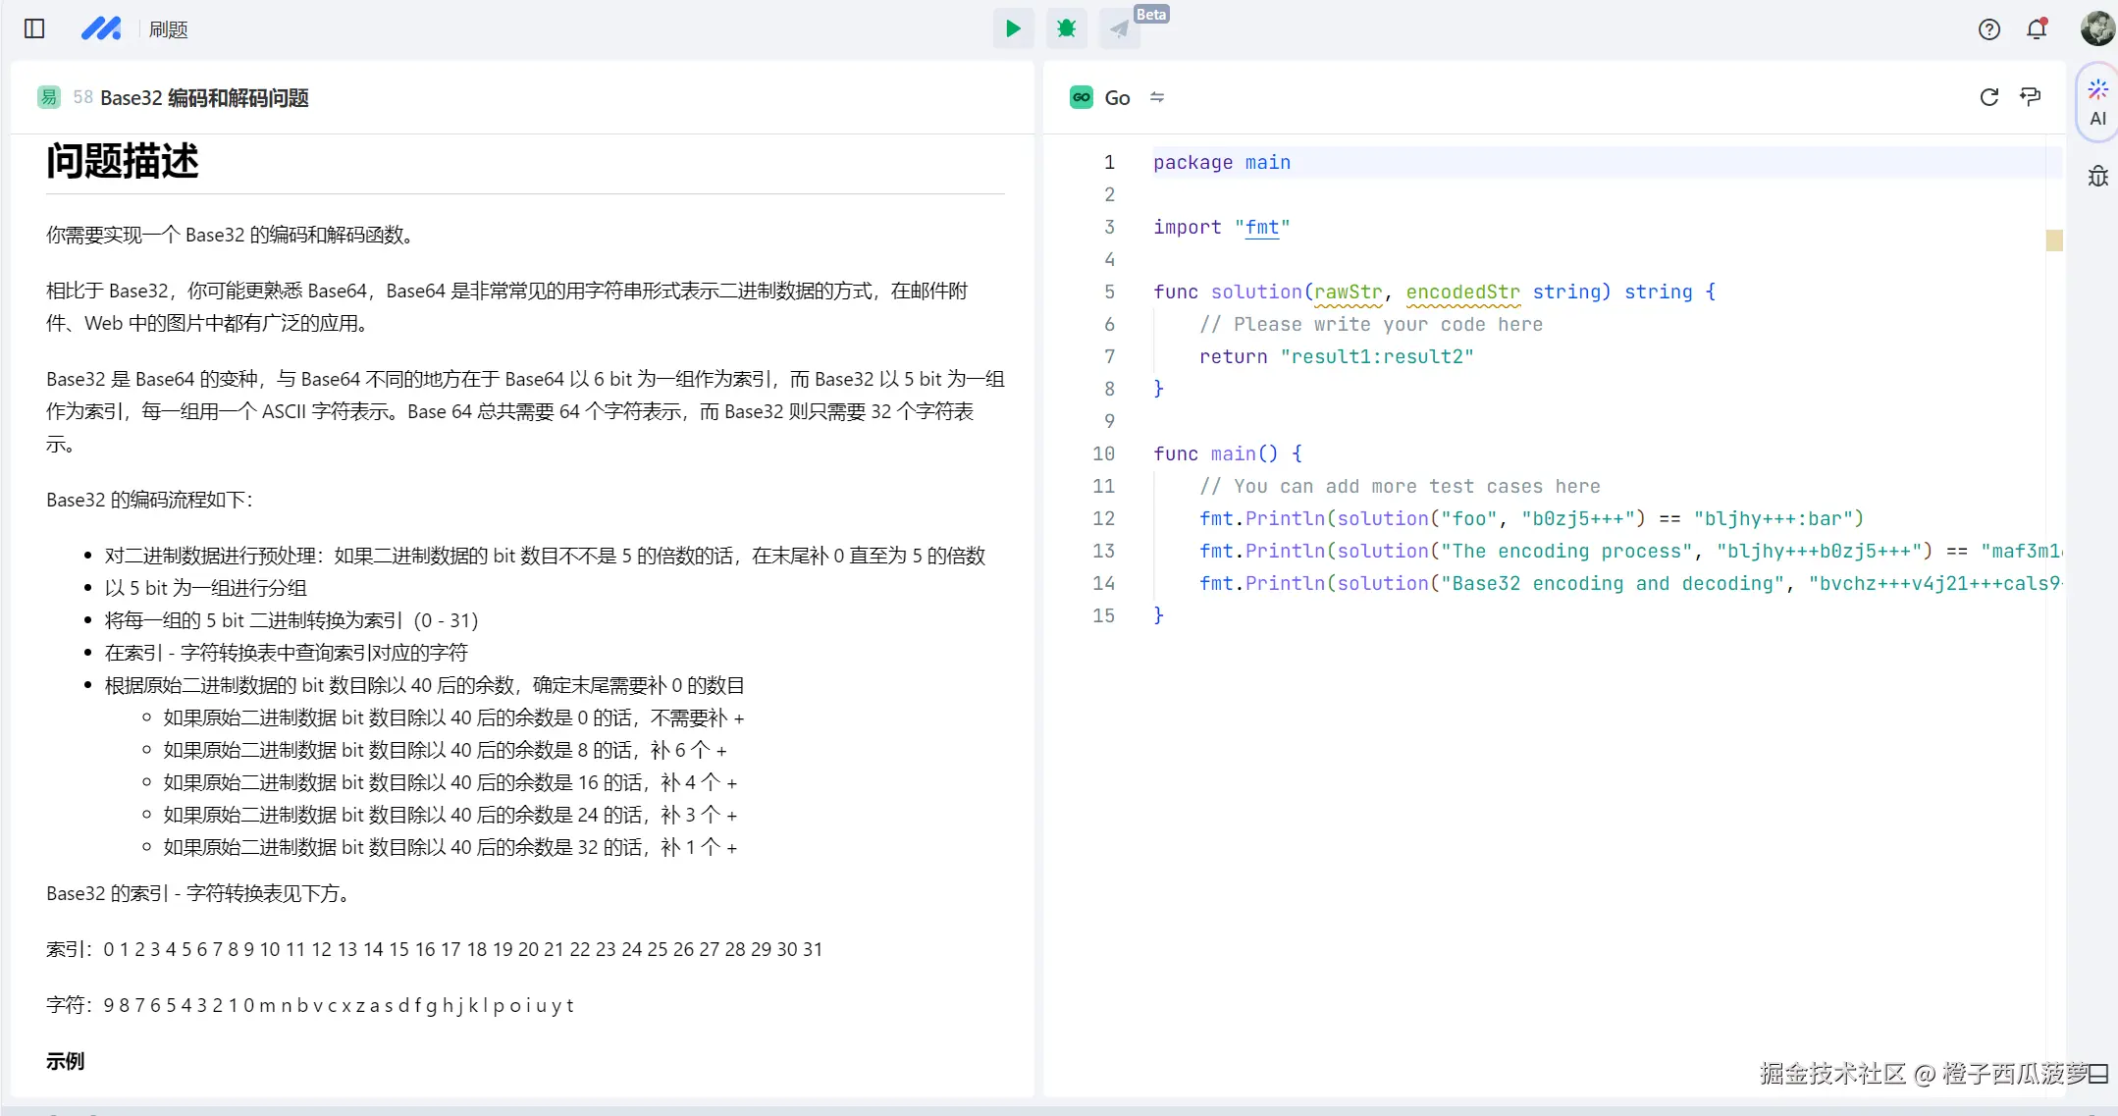2118x1116 pixels.
Task: Click the Beta badge label
Action: (1151, 14)
